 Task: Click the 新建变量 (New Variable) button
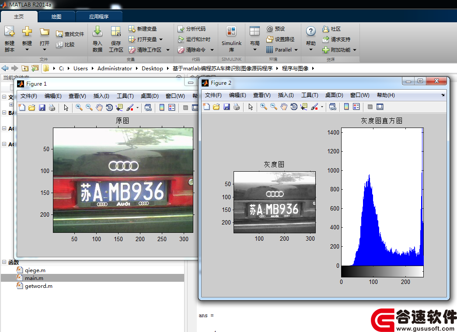[143, 29]
